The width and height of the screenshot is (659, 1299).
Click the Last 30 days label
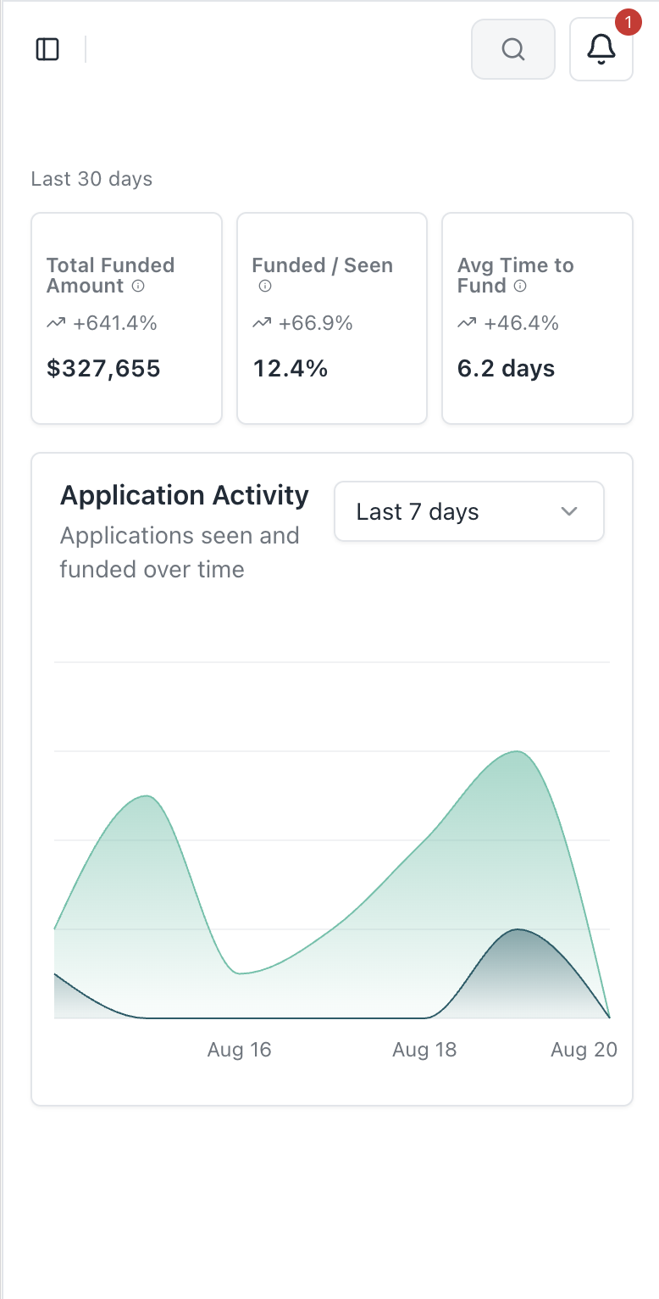pyautogui.click(x=91, y=179)
